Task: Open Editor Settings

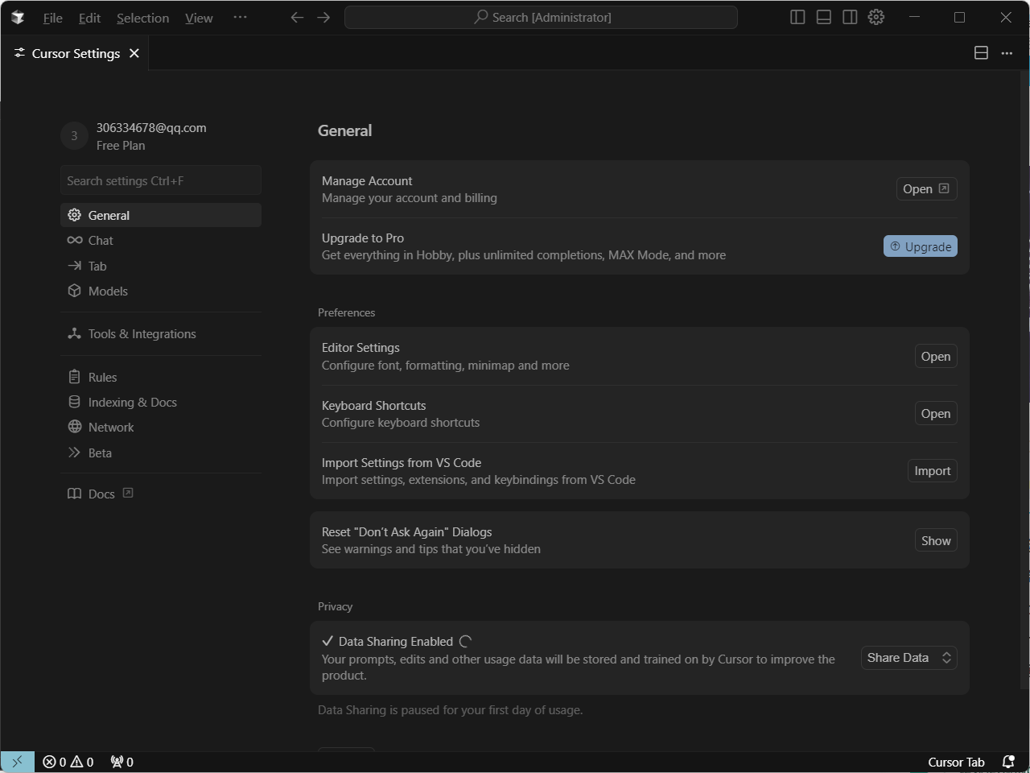Action: (x=936, y=356)
